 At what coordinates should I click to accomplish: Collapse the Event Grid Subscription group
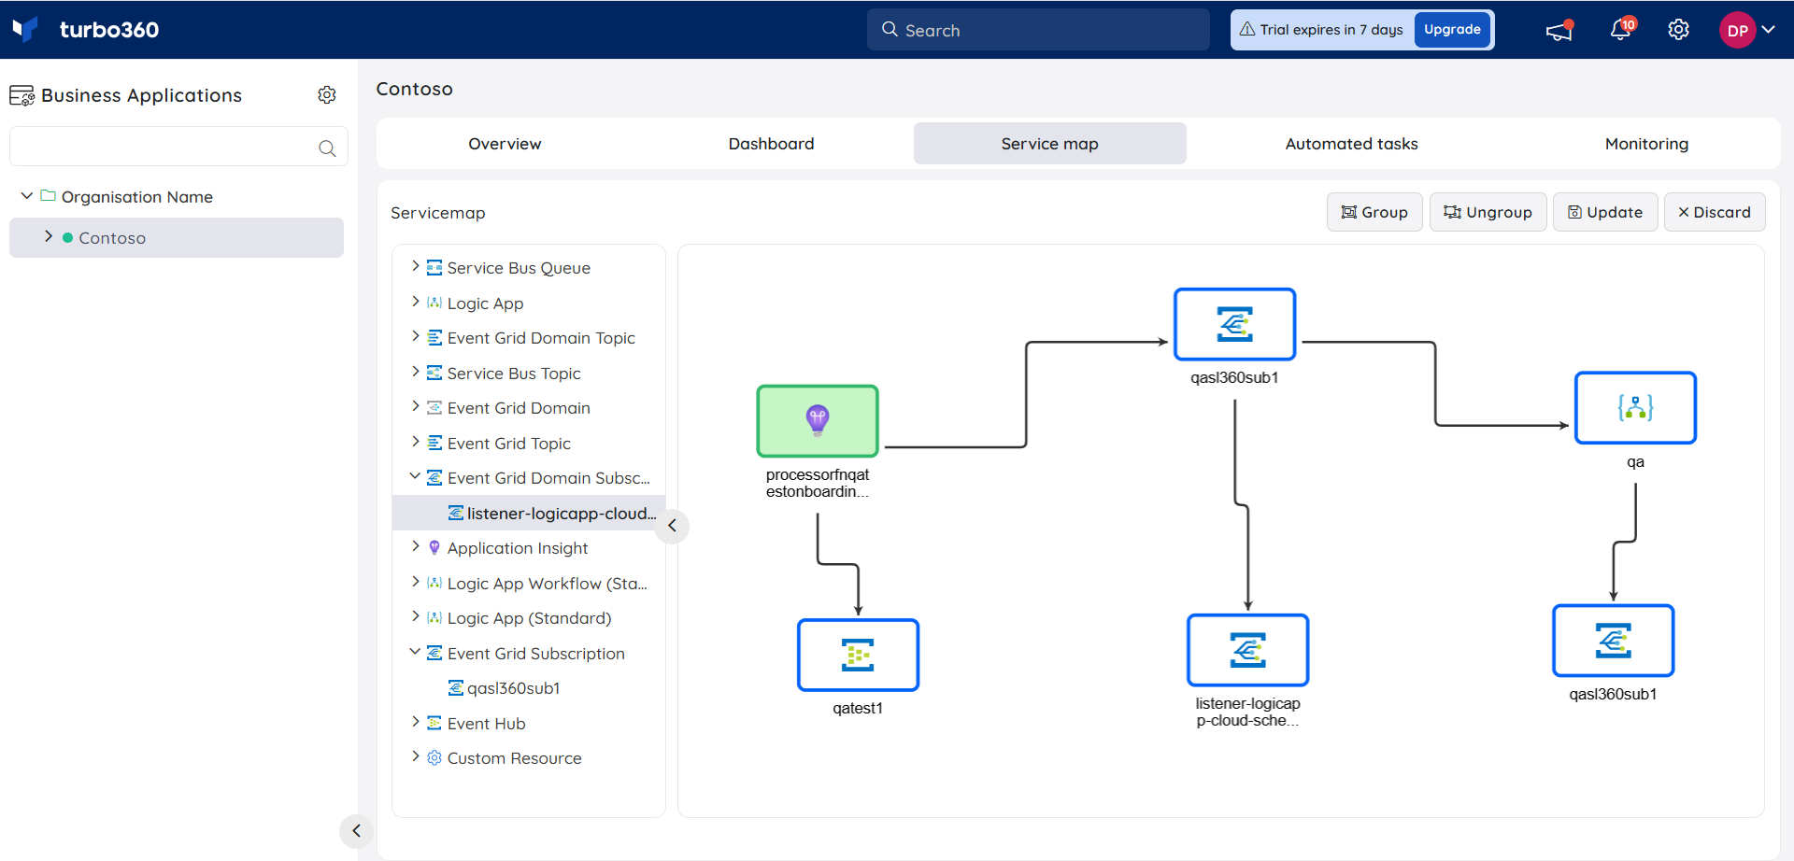(x=416, y=653)
